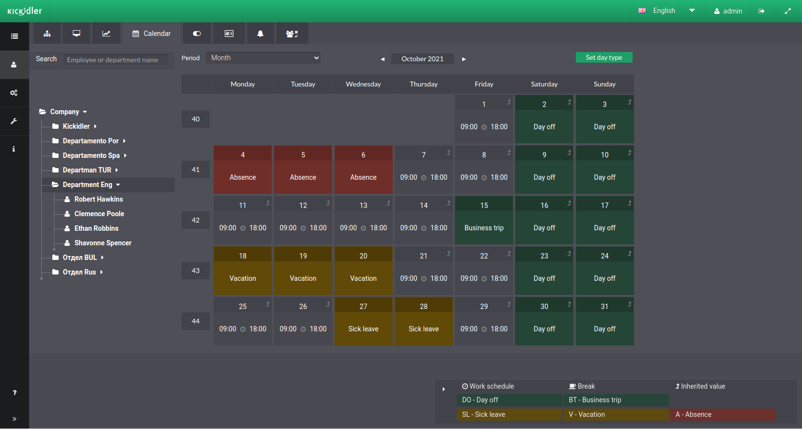Open the English language dropdown
The image size is (802, 429).
point(666,11)
